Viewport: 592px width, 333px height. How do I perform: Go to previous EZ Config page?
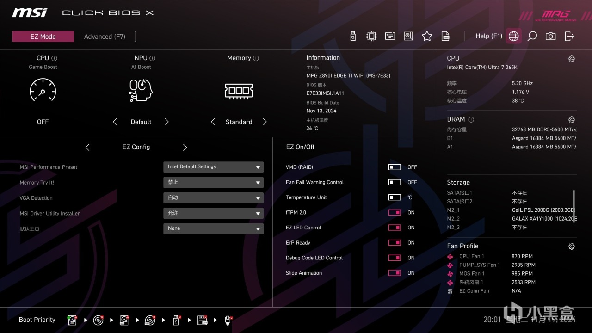point(87,147)
